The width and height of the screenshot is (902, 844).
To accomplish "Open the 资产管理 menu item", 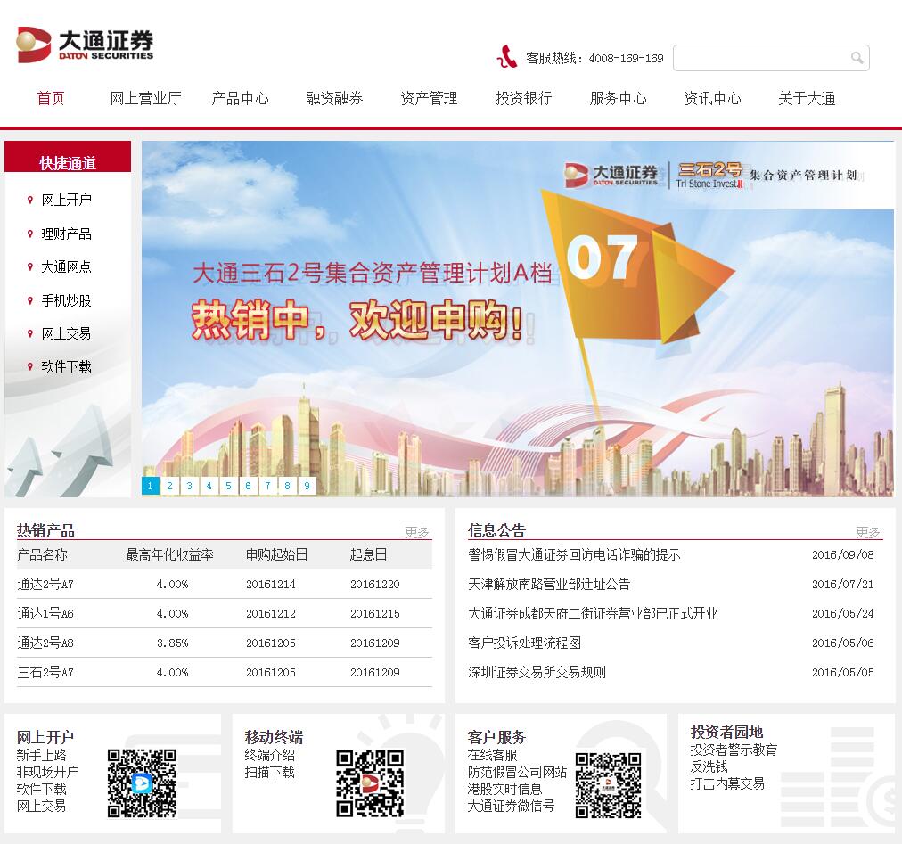I will (x=429, y=98).
